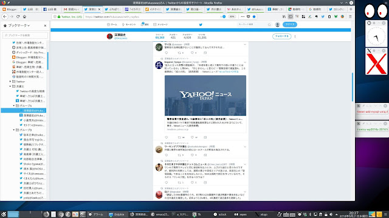The image size is (389, 218).
Task: Close the bookmarks sidebar with its X
Action: (45, 25)
